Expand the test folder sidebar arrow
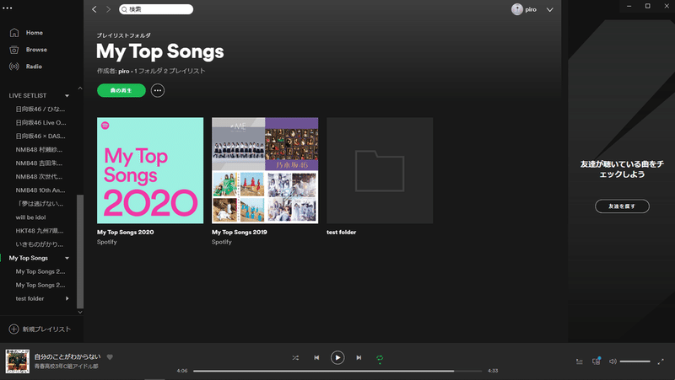The image size is (675, 380). (x=67, y=298)
